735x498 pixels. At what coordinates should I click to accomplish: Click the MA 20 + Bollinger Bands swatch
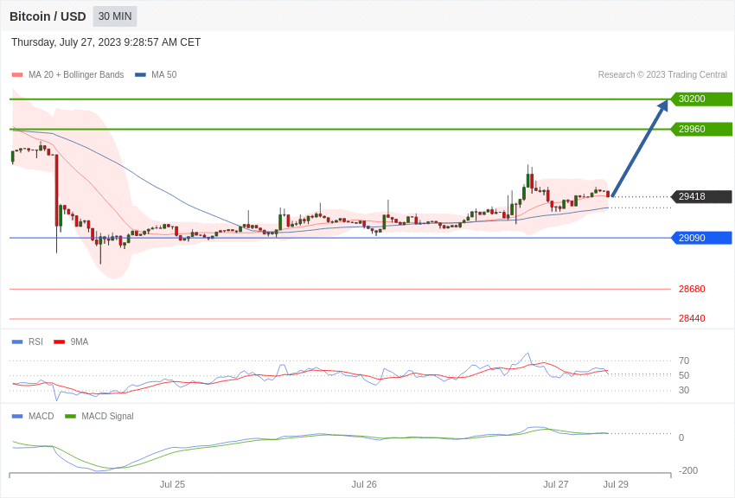(17, 74)
